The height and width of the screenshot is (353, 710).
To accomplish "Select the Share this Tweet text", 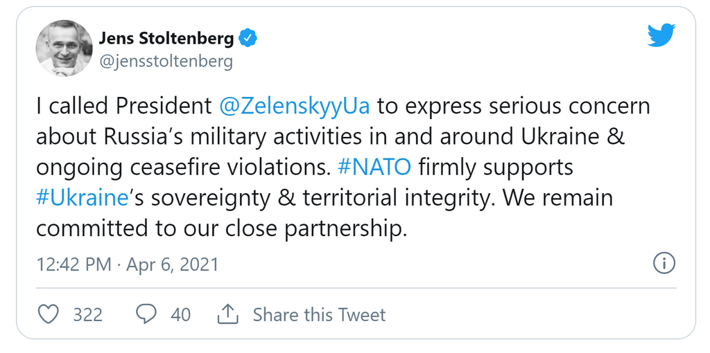I will click(319, 314).
